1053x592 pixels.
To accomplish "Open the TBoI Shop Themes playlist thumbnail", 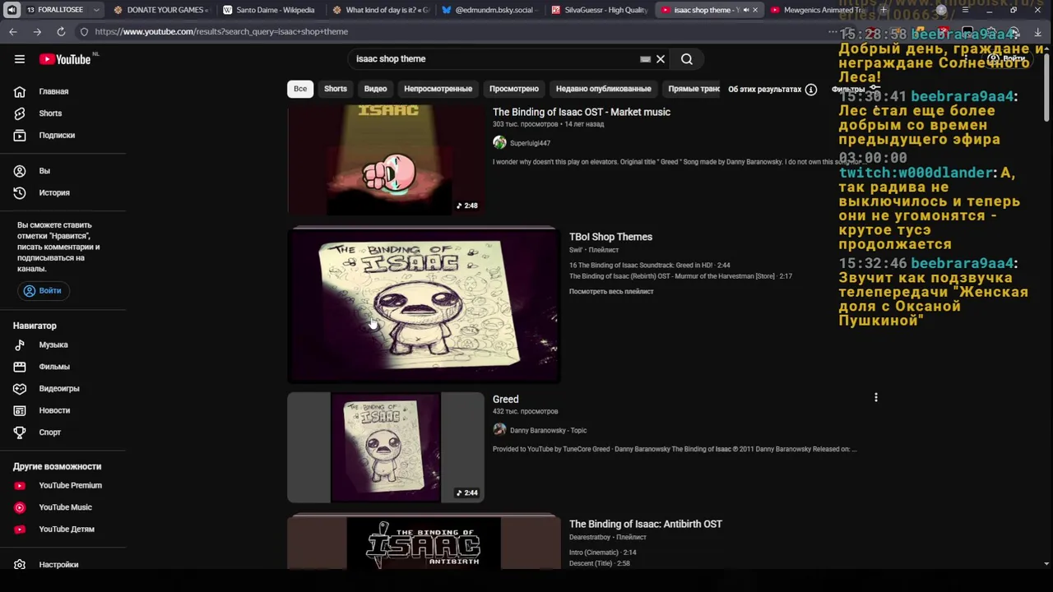I will 424,306.
